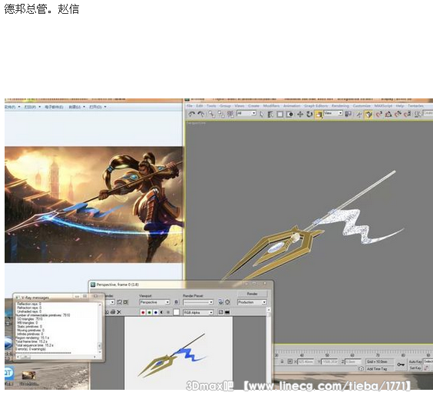Click the Render button in frame window

click(252, 294)
